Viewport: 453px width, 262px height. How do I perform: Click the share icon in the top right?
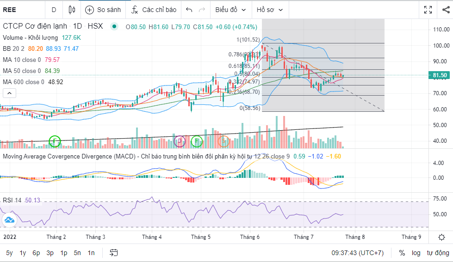click(x=446, y=10)
